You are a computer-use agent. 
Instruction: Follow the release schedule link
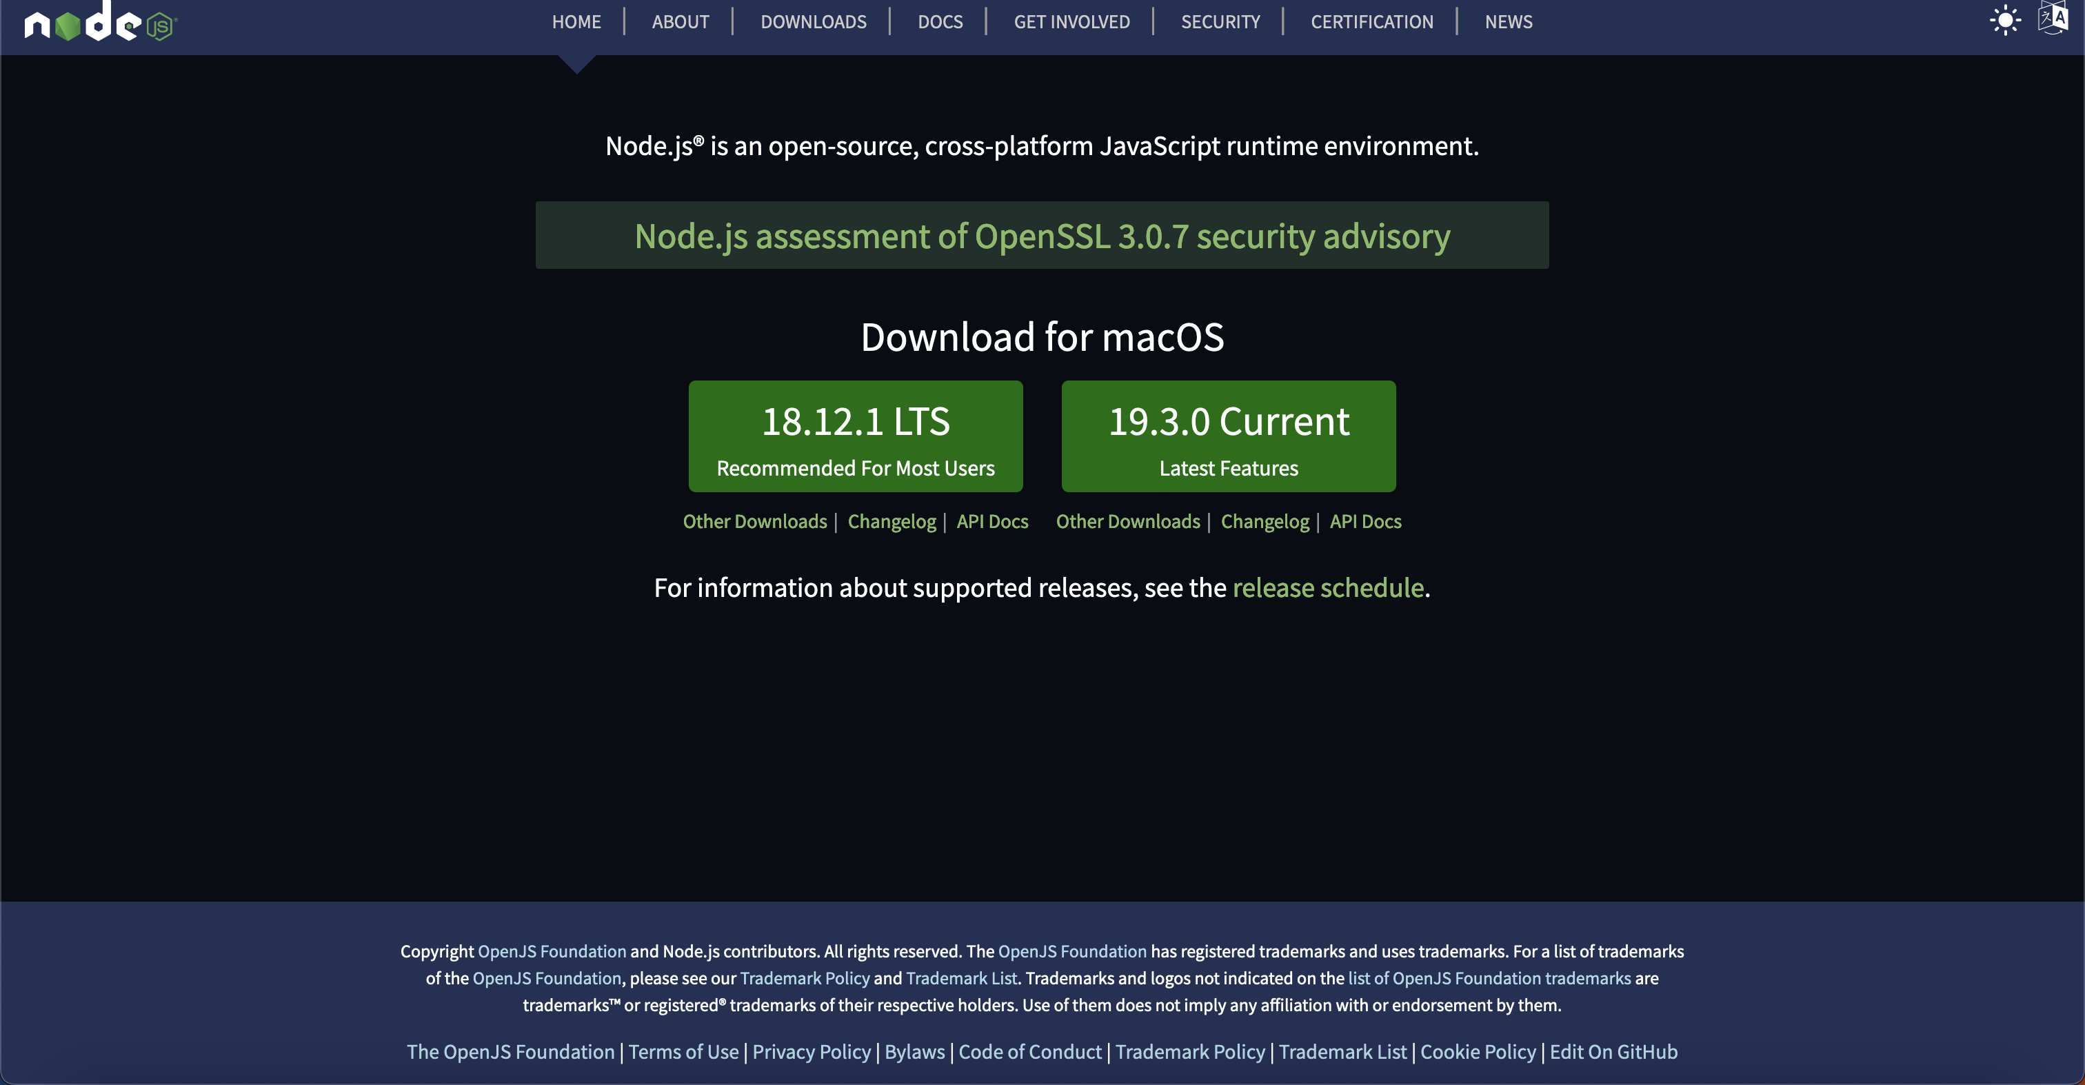(x=1327, y=587)
